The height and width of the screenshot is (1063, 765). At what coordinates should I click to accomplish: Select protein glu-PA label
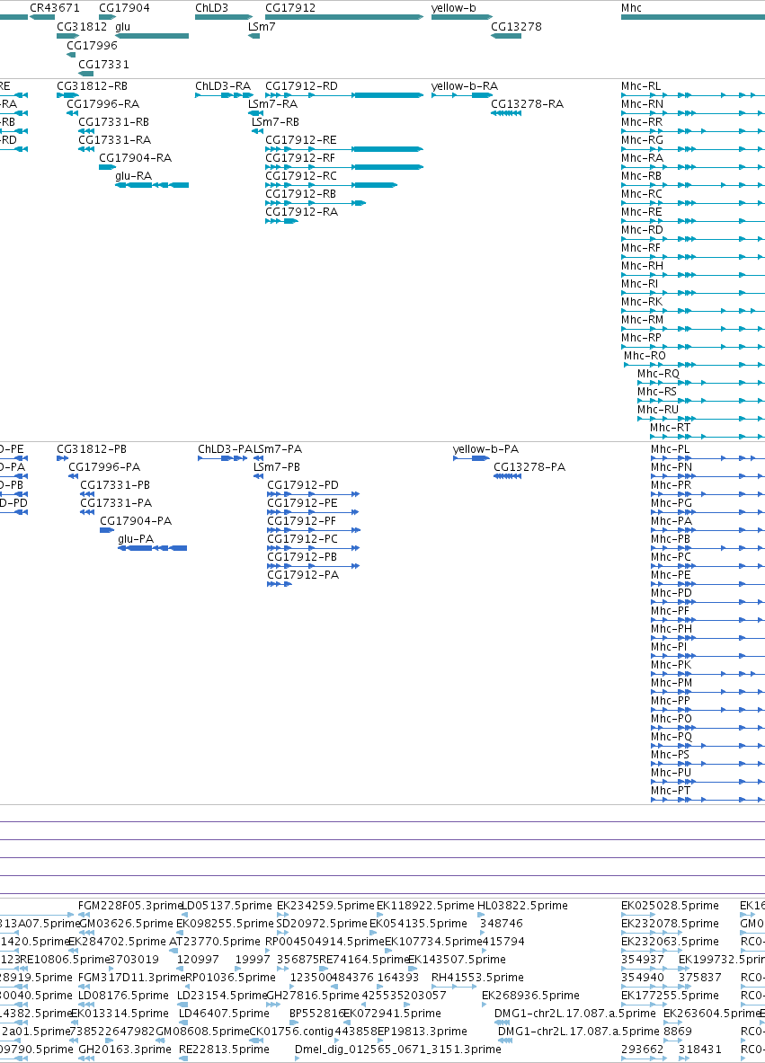[x=136, y=539]
